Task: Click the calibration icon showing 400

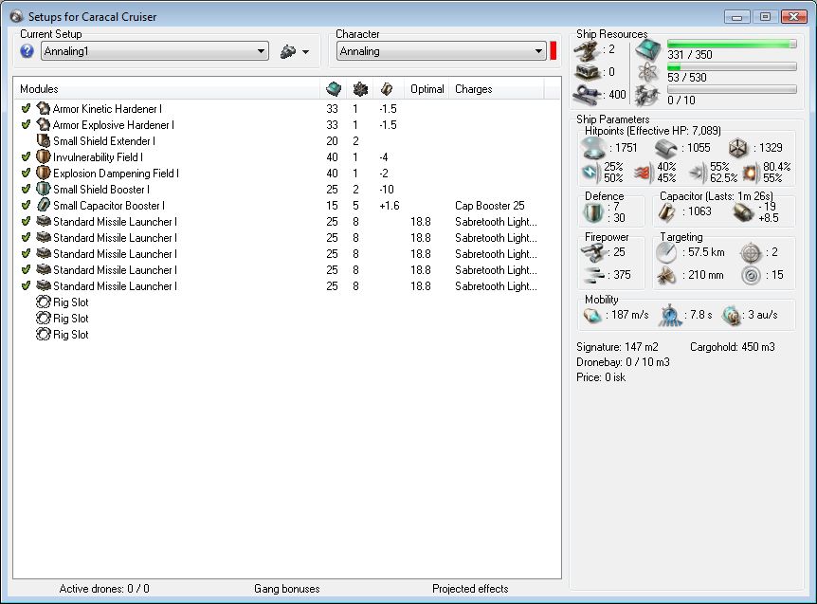Action: point(589,94)
